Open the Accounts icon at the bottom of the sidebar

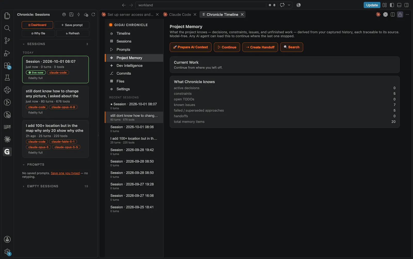click(7, 239)
